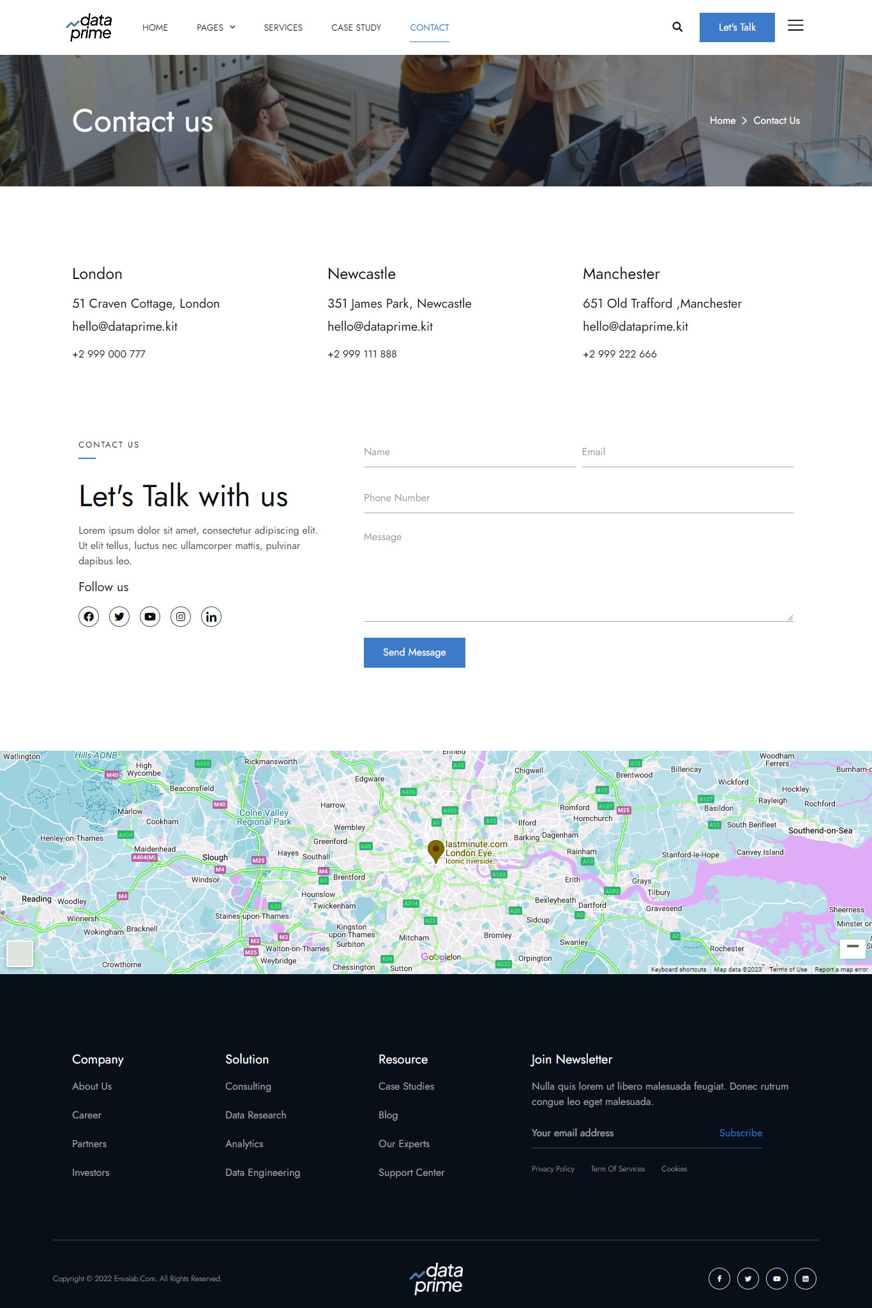This screenshot has height=1308, width=872.
Task: Open the Case Study nav item
Action: [356, 27]
